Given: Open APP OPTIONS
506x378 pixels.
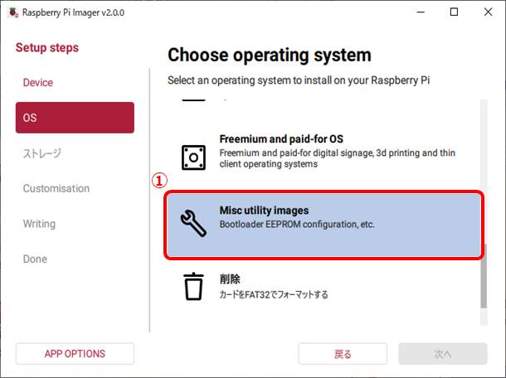Looking at the screenshot, I should 75,354.
